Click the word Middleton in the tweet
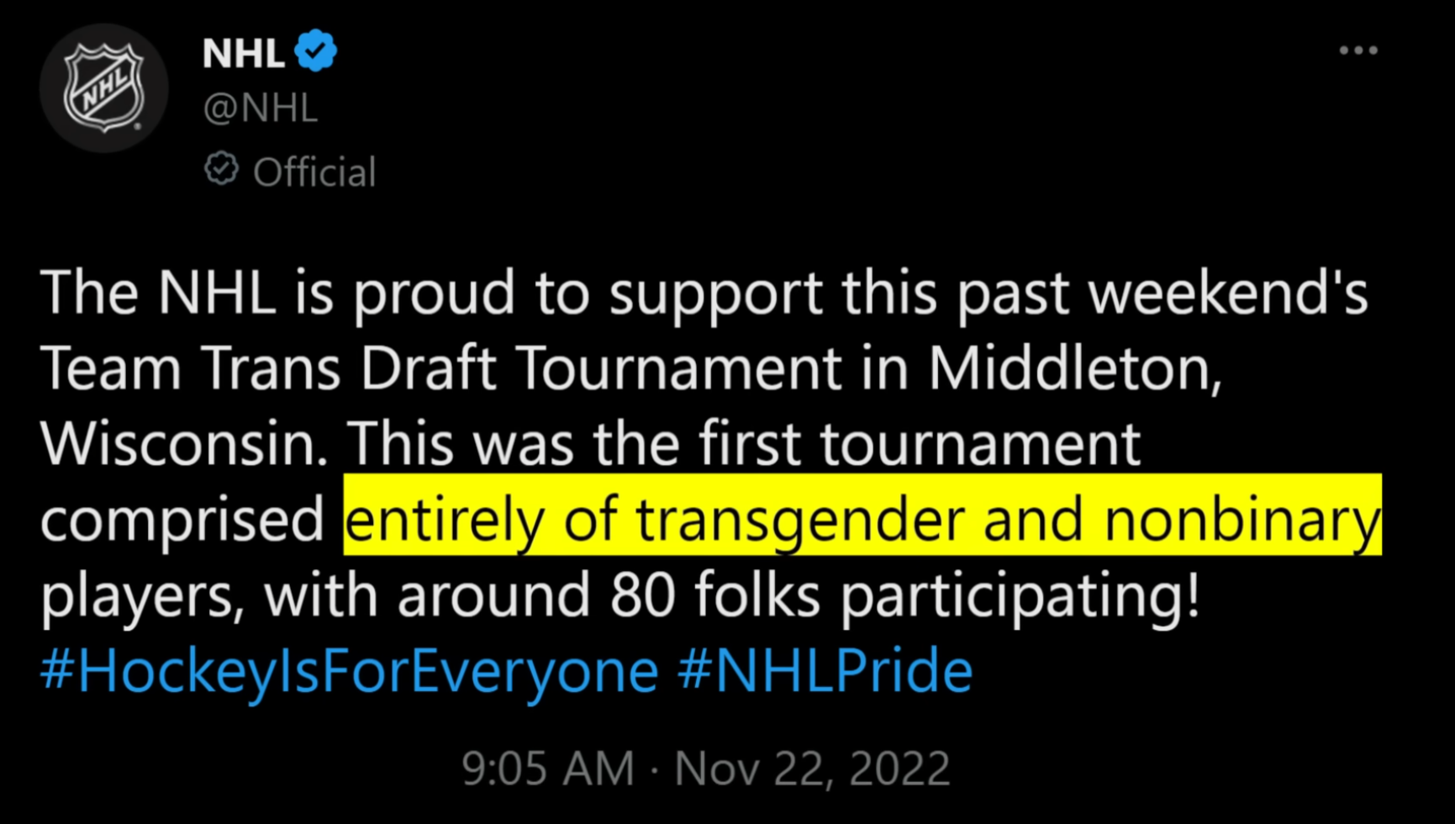Screen dimensions: 1455x824 pyautogui.click(x=1075, y=368)
